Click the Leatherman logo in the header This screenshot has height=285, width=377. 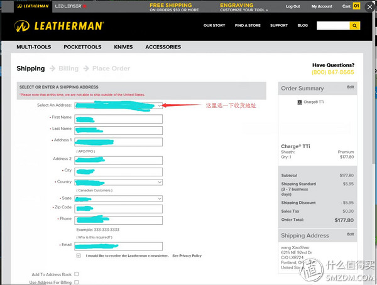click(59, 26)
